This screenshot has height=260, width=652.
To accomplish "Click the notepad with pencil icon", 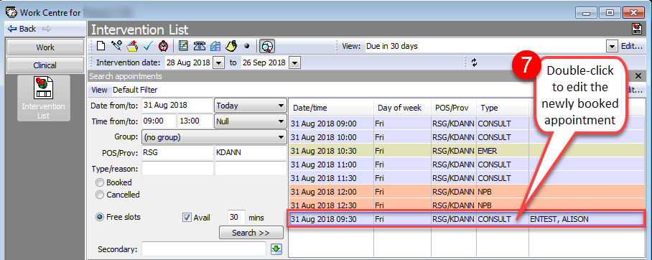I will (x=183, y=46).
